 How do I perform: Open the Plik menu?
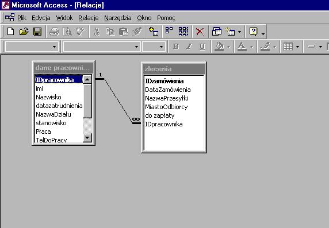pyautogui.click(x=22, y=18)
